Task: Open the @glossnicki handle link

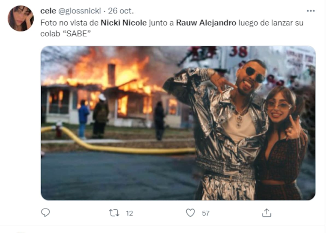Action: [x=79, y=11]
